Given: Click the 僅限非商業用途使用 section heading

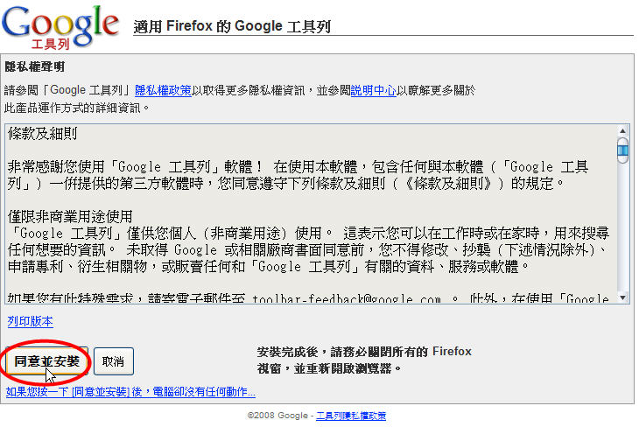Looking at the screenshot, I should tap(70, 216).
